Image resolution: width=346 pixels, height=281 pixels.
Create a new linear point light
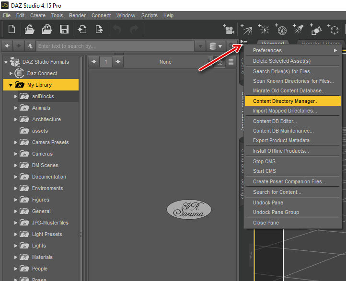[281, 29]
